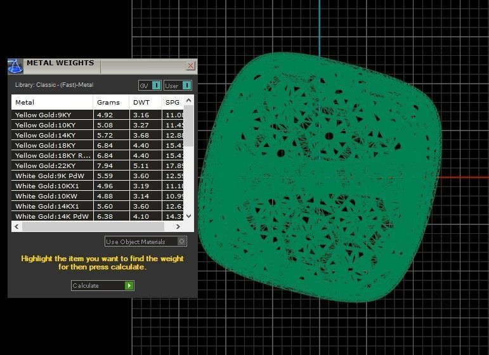Click the horizontal scrollbar thumb
The height and width of the screenshot is (355, 489).
(93, 226)
